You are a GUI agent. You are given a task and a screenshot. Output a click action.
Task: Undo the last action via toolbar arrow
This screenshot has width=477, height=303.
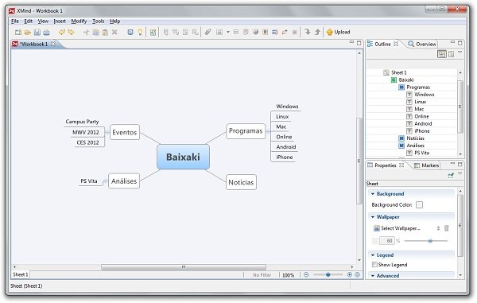click(x=62, y=32)
